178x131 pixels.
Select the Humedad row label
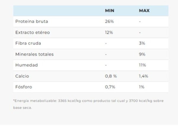(26, 65)
